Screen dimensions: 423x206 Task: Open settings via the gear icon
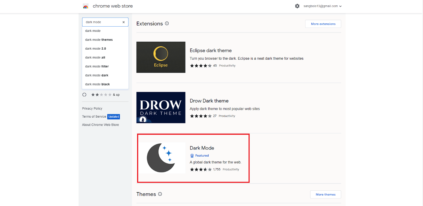pos(297,6)
